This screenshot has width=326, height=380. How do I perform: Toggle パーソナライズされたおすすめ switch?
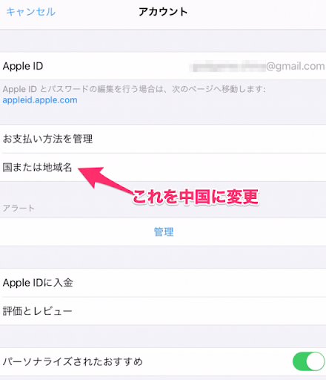(309, 361)
